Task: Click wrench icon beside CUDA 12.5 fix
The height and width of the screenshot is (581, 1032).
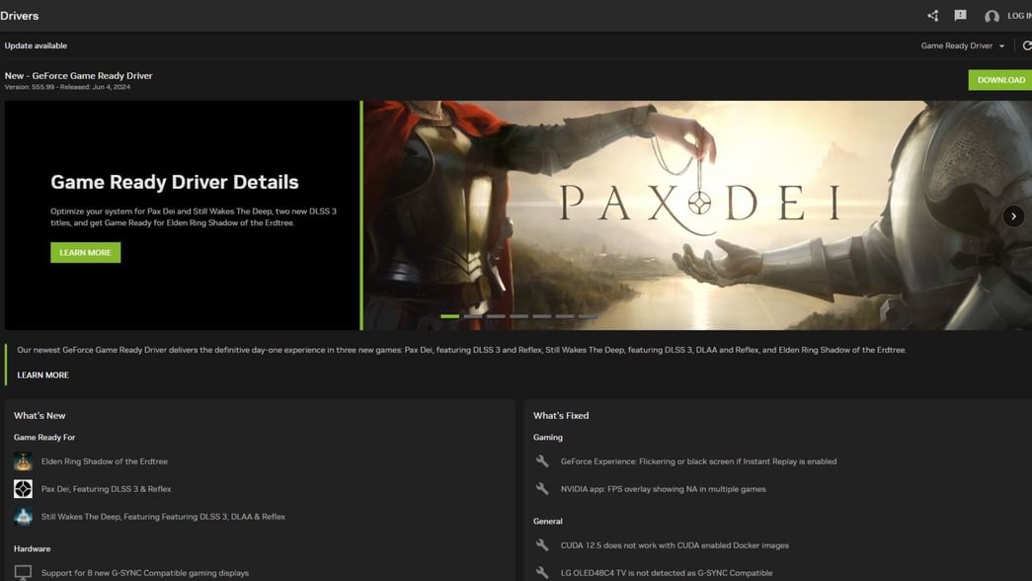Action: click(542, 545)
